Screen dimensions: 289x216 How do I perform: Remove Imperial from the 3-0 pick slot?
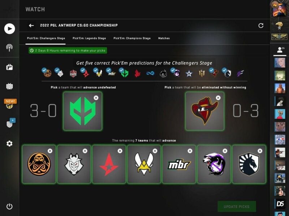[96, 98]
